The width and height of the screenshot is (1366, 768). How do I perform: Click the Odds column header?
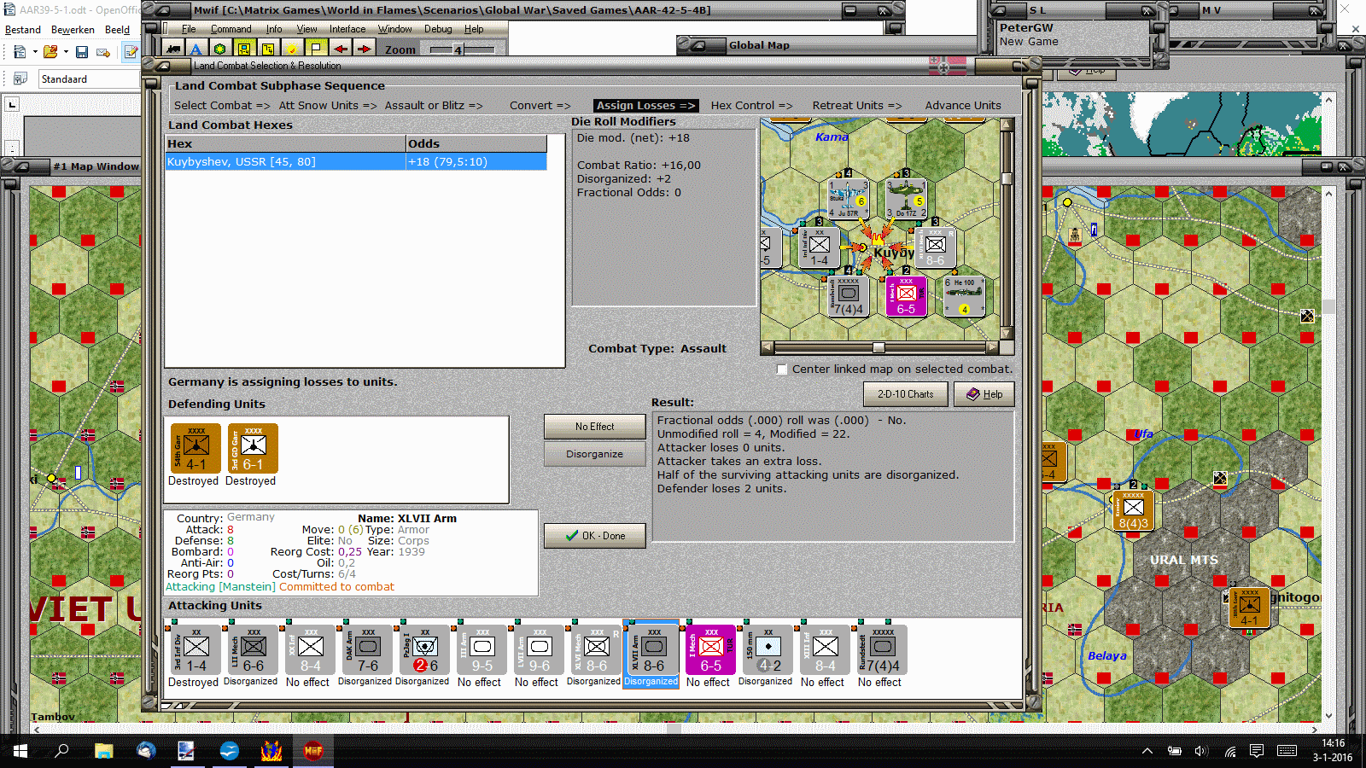[x=476, y=143]
